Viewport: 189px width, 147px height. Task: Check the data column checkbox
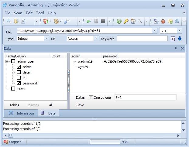(x=19, y=72)
